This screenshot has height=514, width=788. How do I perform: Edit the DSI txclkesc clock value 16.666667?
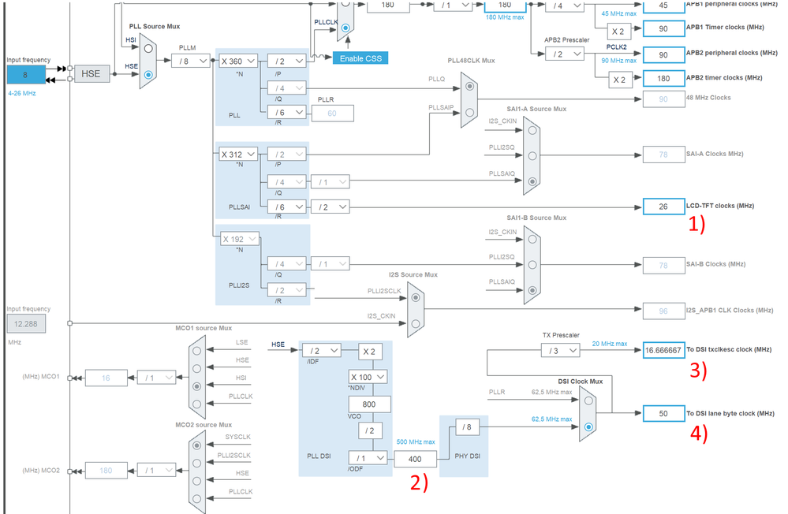663,350
